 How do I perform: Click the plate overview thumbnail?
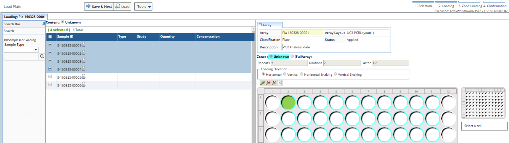click(483, 103)
